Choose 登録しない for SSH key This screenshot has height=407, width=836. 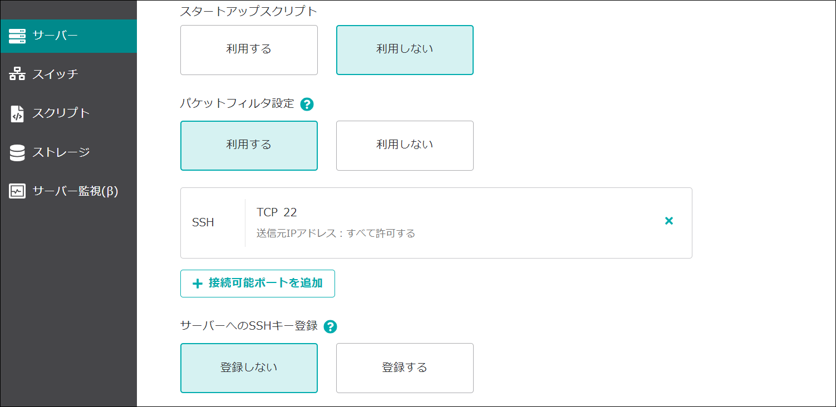click(249, 368)
